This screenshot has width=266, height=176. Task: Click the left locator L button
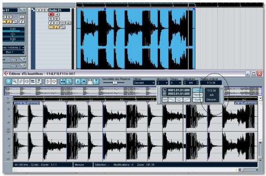click(164, 90)
